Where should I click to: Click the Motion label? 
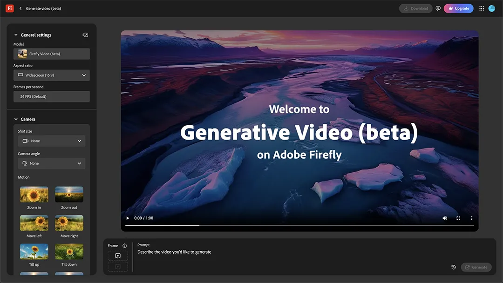pos(24,177)
